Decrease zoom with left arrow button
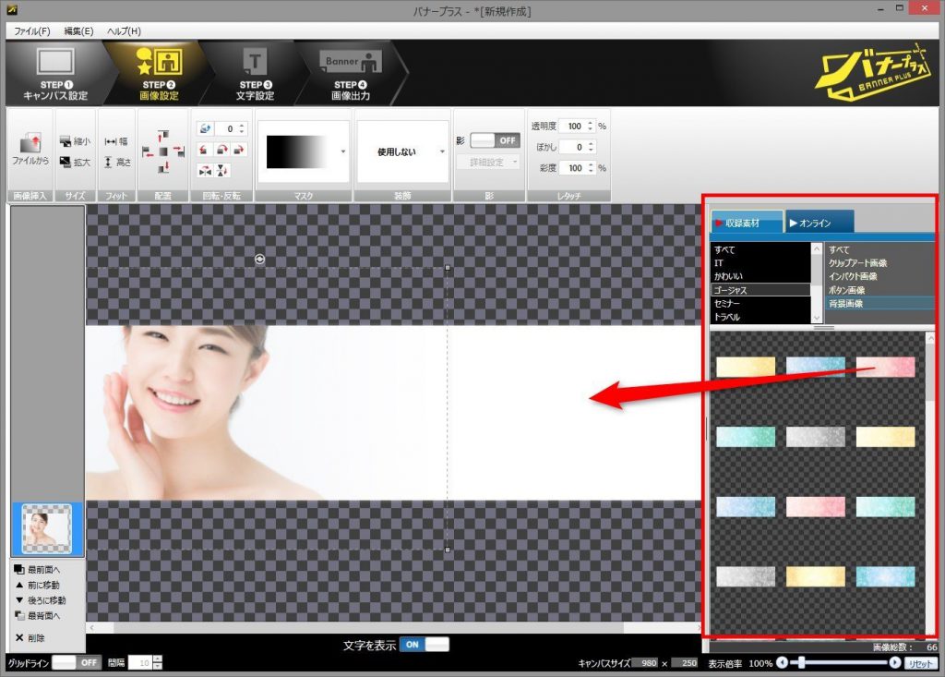The height and width of the screenshot is (677, 945). coord(783,662)
